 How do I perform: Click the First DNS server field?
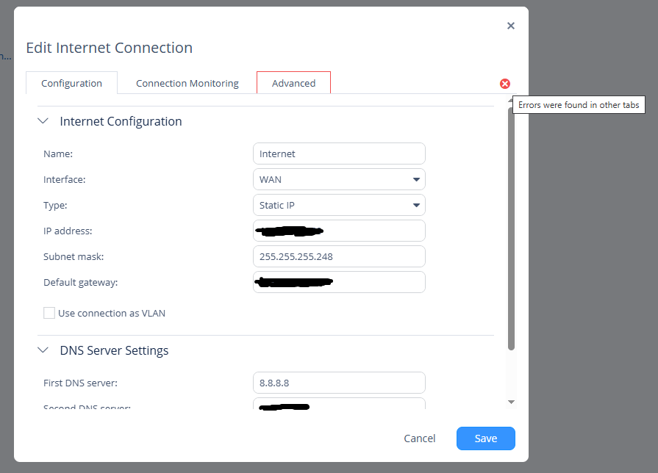click(339, 383)
